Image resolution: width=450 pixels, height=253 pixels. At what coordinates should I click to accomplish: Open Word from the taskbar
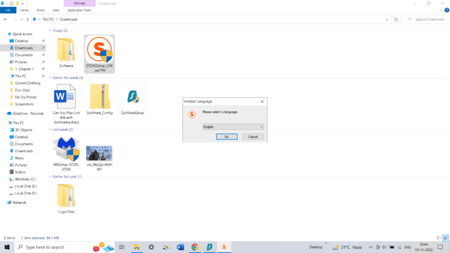pyautogui.click(x=180, y=247)
